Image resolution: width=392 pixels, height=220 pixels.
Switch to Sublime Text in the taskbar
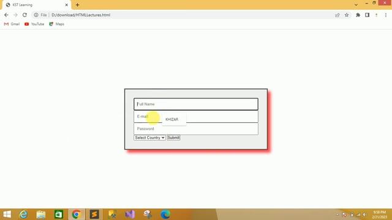(x=94, y=215)
